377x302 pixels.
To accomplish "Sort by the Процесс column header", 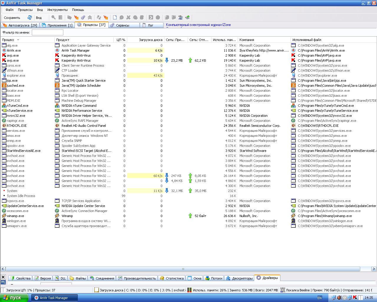I will [28, 40].
